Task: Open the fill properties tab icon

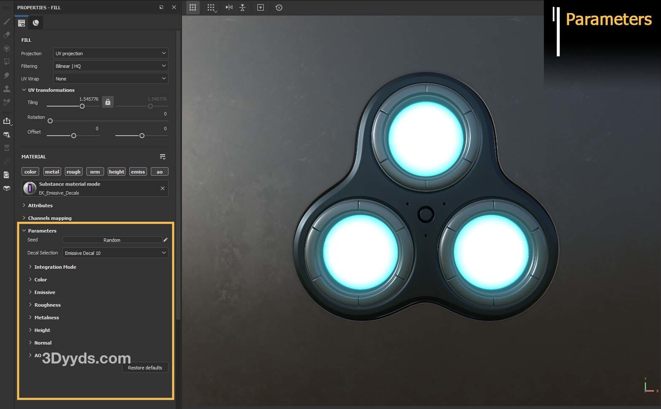Action: (21, 23)
